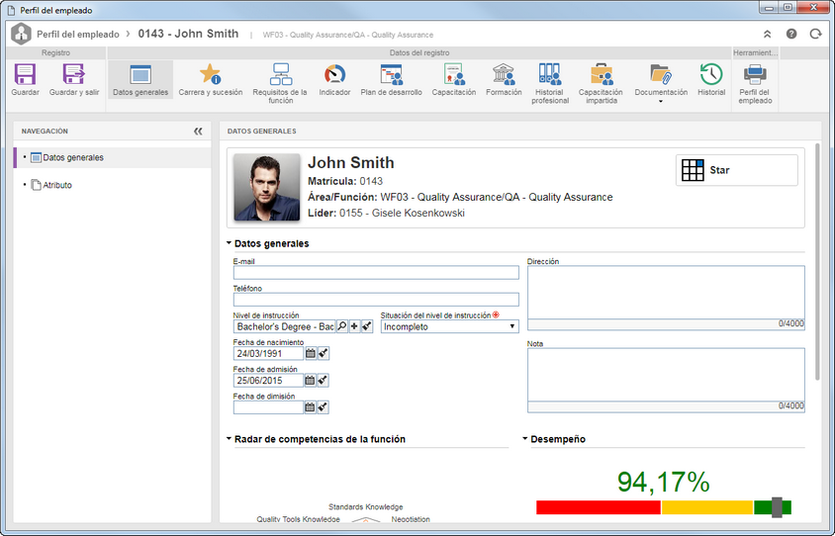Collapse the Desempeño section
Screen dimensions: 835x536
click(x=525, y=439)
